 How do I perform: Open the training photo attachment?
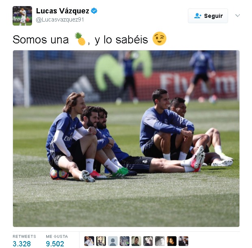(x=126, y=138)
